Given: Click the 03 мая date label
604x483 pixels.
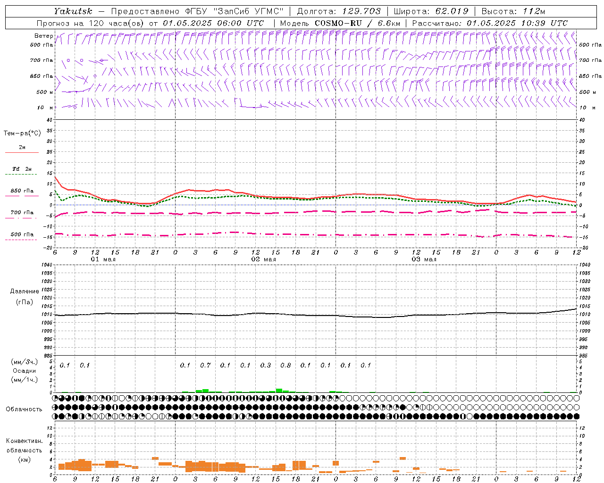Looking at the screenshot, I should 424,259.
